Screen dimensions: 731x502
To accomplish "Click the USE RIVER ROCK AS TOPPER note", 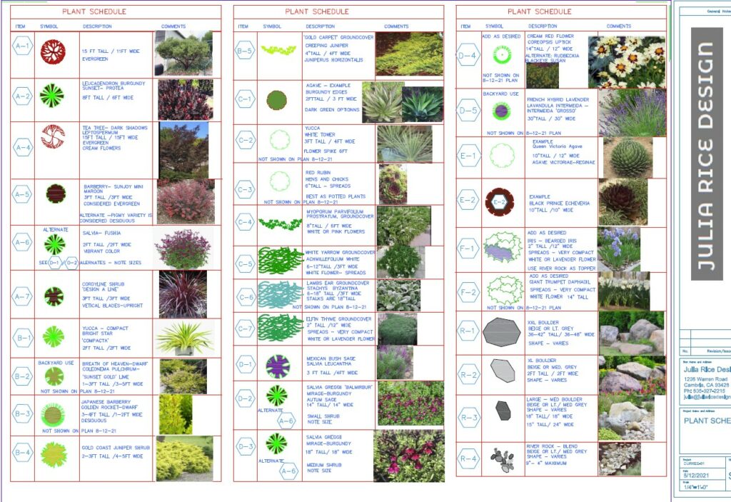I will click(x=561, y=268).
